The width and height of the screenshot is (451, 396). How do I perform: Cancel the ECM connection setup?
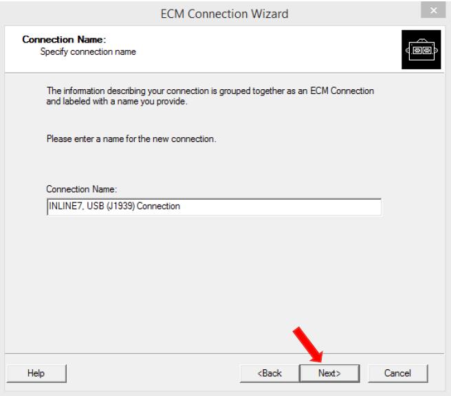click(398, 373)
